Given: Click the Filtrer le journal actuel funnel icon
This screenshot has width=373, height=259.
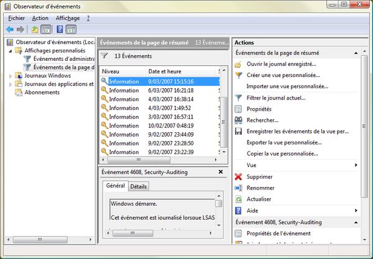Looking at the screenshot, I should point(239,98).
